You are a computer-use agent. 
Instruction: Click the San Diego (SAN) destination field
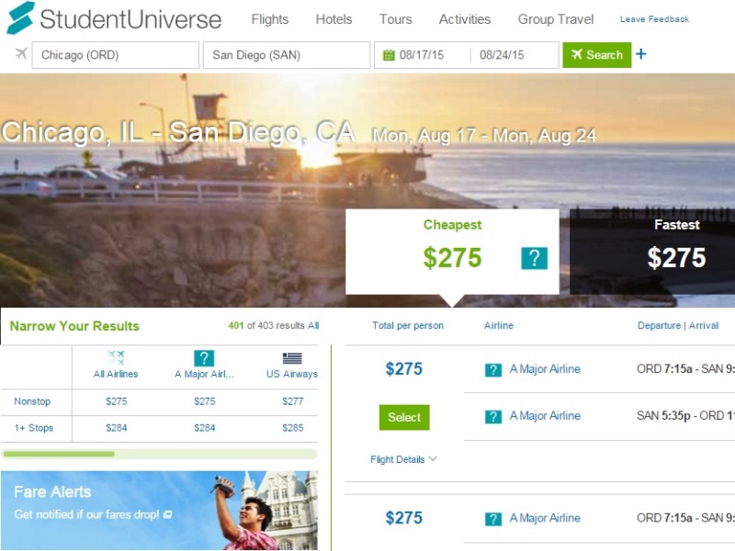click(287, 55)
